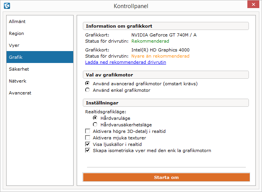The height and width of the screenshot is (192, 262).
Task: Click the orange Starta om button
Action: coord(166,177)
